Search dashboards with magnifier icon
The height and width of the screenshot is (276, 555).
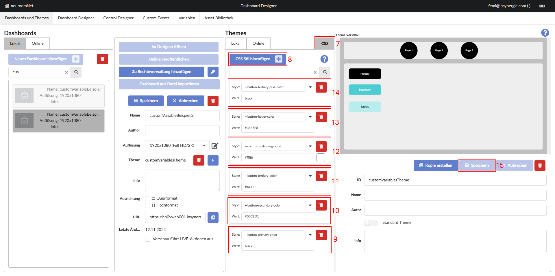click(76, 72)
